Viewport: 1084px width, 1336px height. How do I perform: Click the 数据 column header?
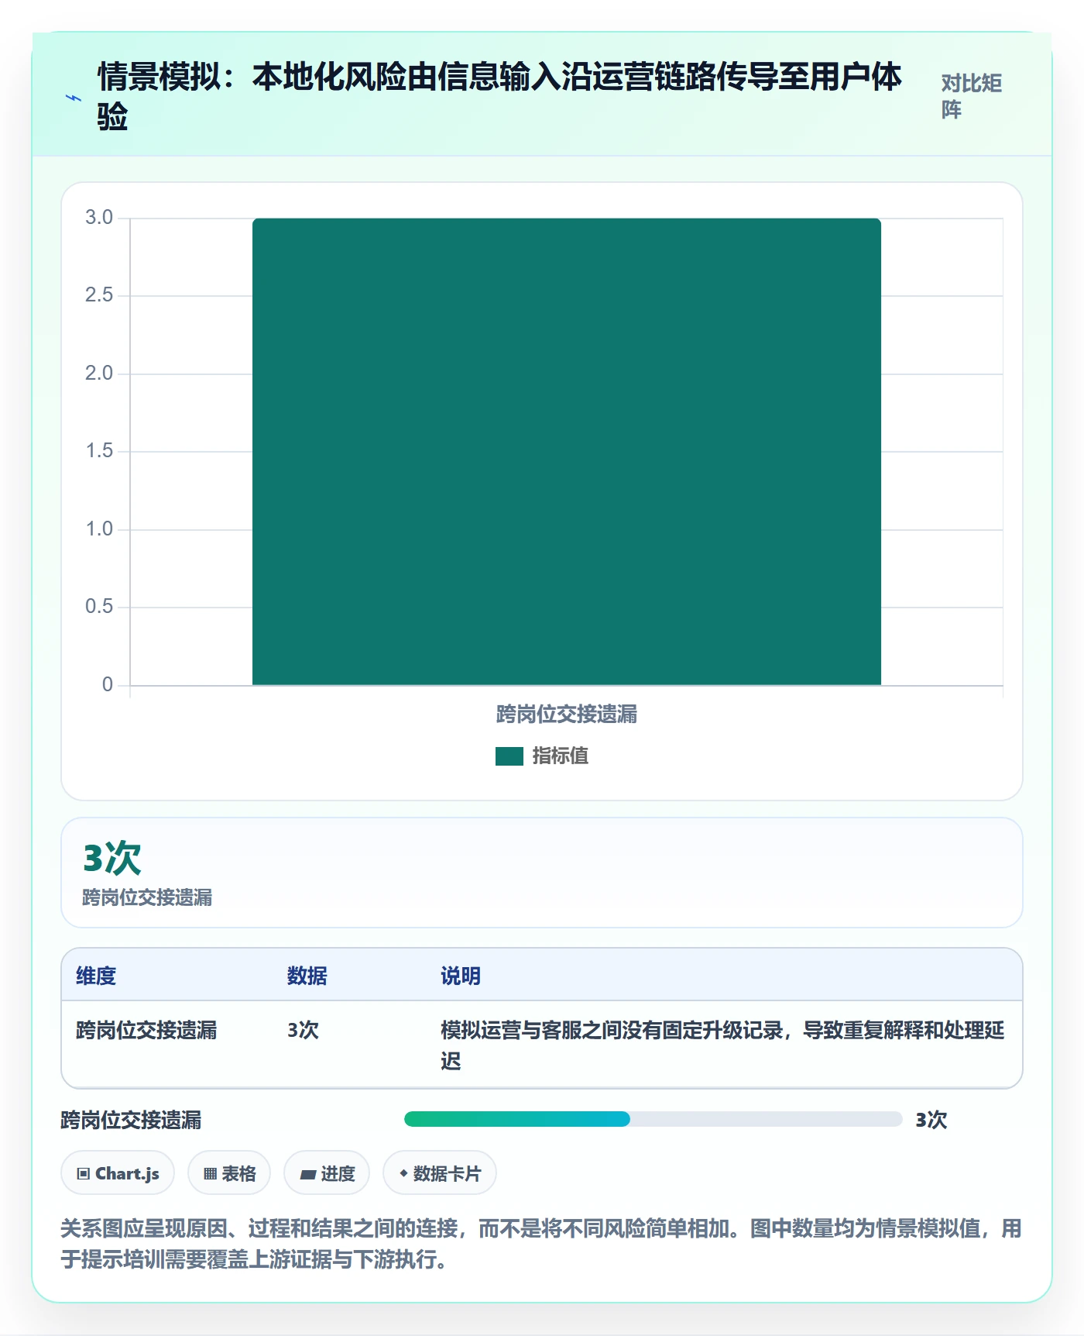307,976
